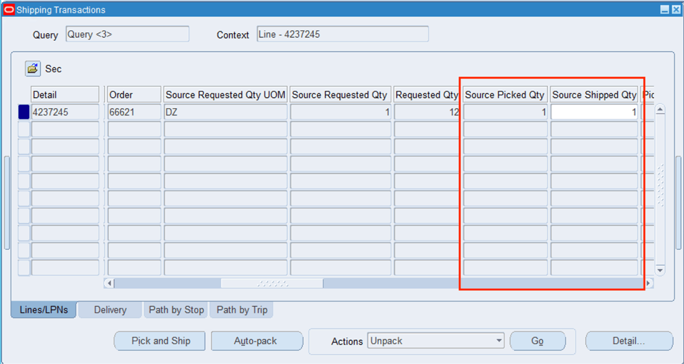684x364 pixels.
Task: Open the Path by Trip tab
Action: coord(242,310)
